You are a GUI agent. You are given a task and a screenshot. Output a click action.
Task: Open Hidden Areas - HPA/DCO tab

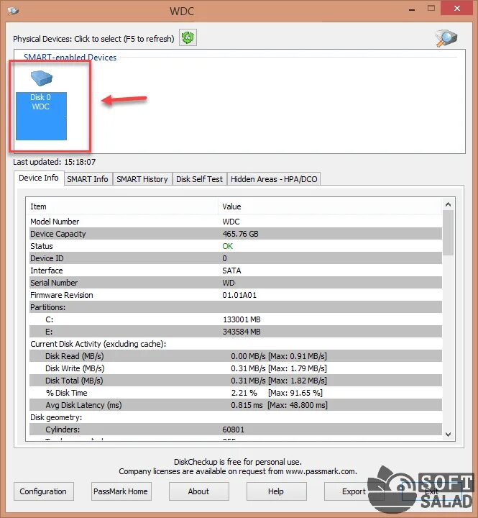pos(274,179)
